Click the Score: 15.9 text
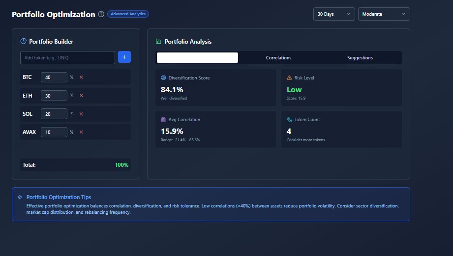Image resolution: width=453 pixels, height=256 pixels. [296, 98]
